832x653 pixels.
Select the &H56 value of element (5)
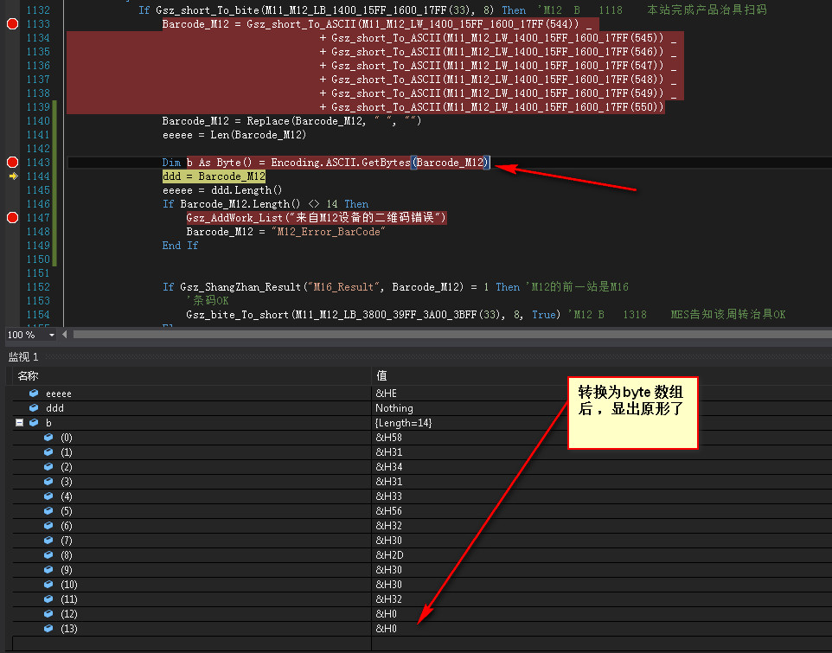(x=389, y=511)
